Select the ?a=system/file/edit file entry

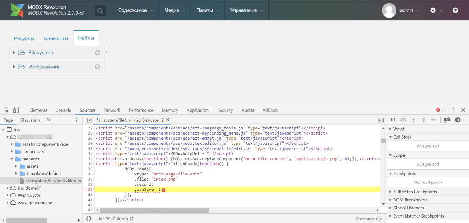[x=41, y=181]
